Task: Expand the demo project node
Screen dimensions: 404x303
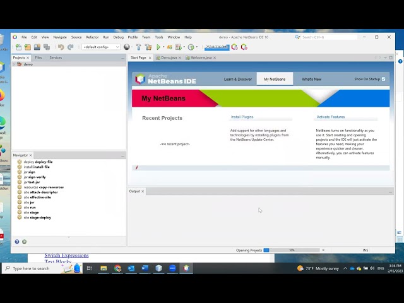Action: point(14,64)
